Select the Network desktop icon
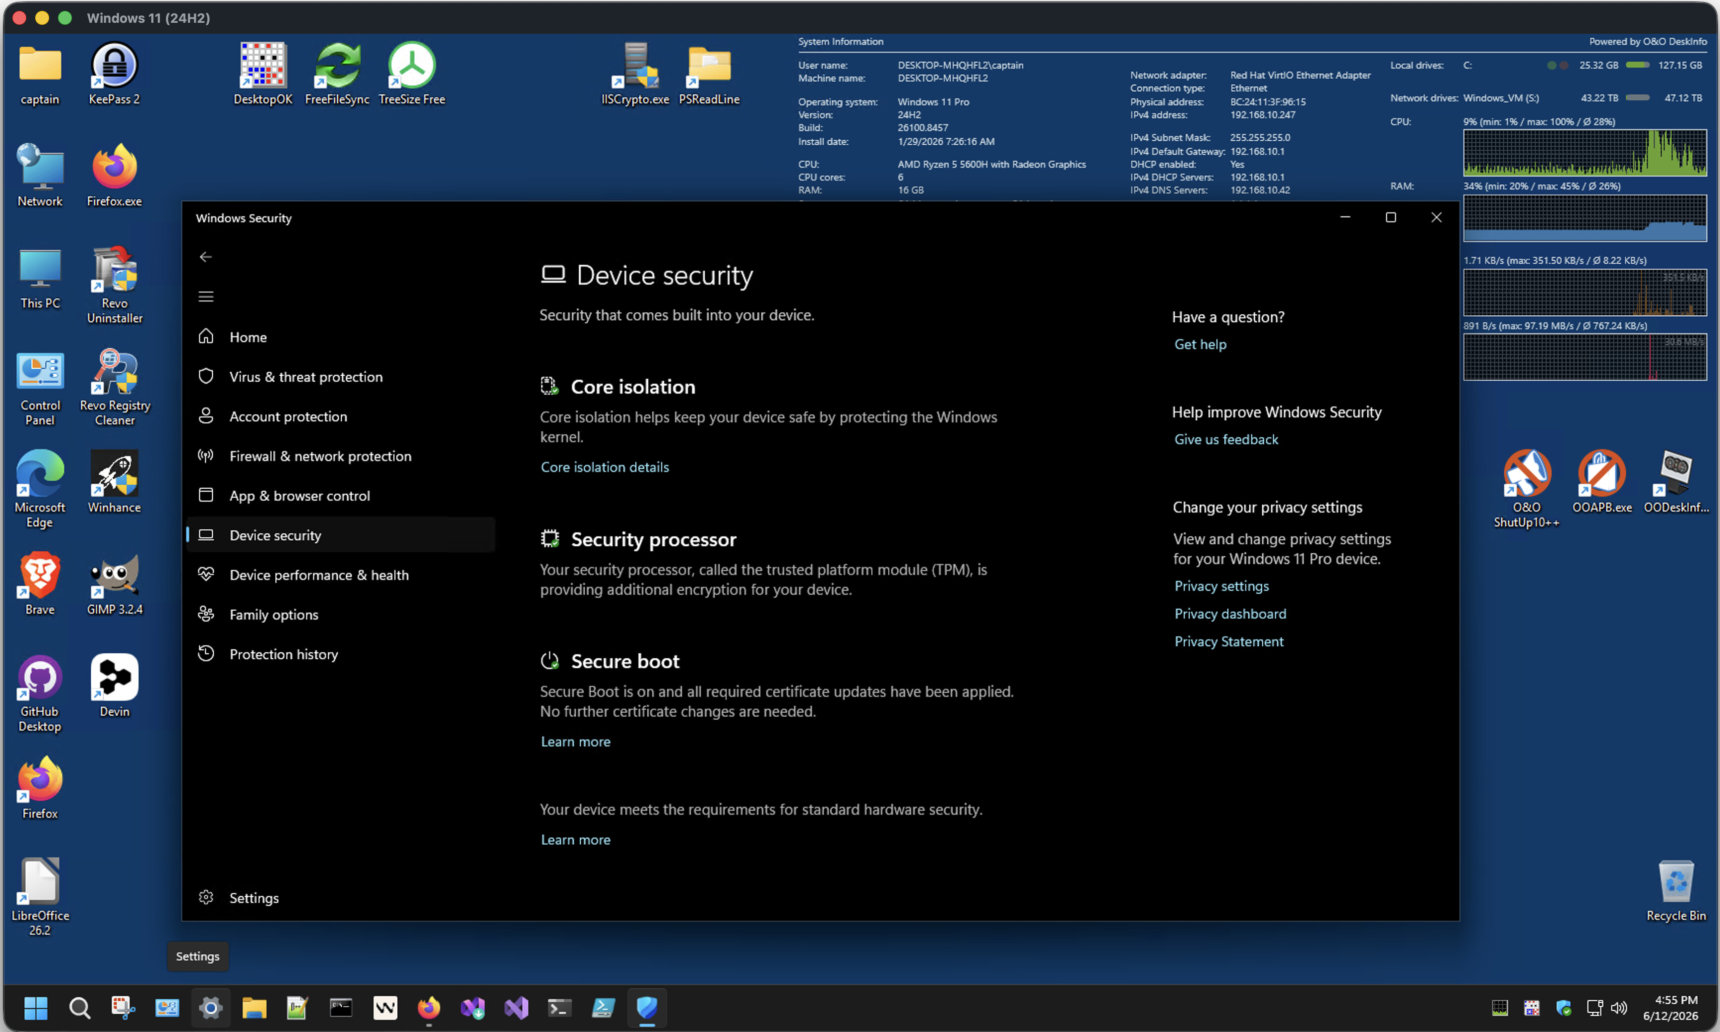1720x1032 pixels. click(40, 176)
